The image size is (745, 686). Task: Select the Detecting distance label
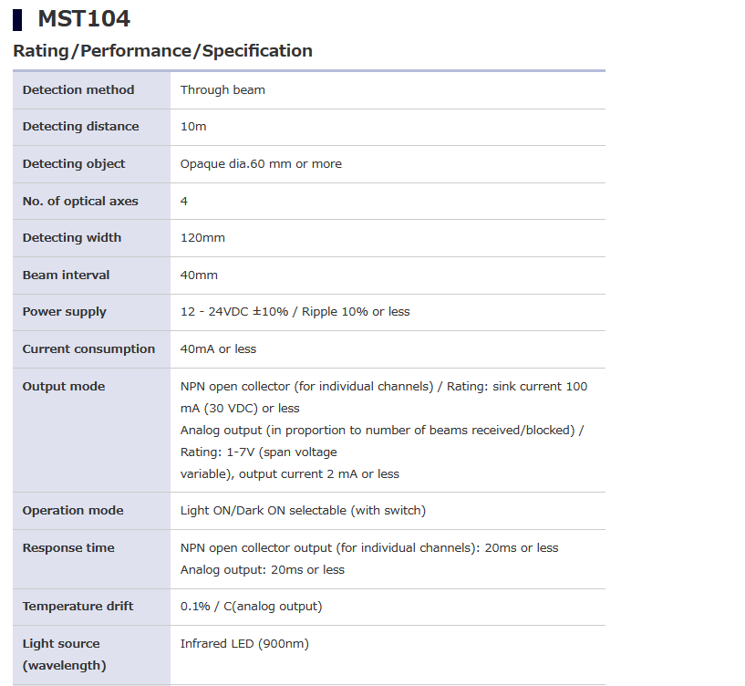[81, 127]
